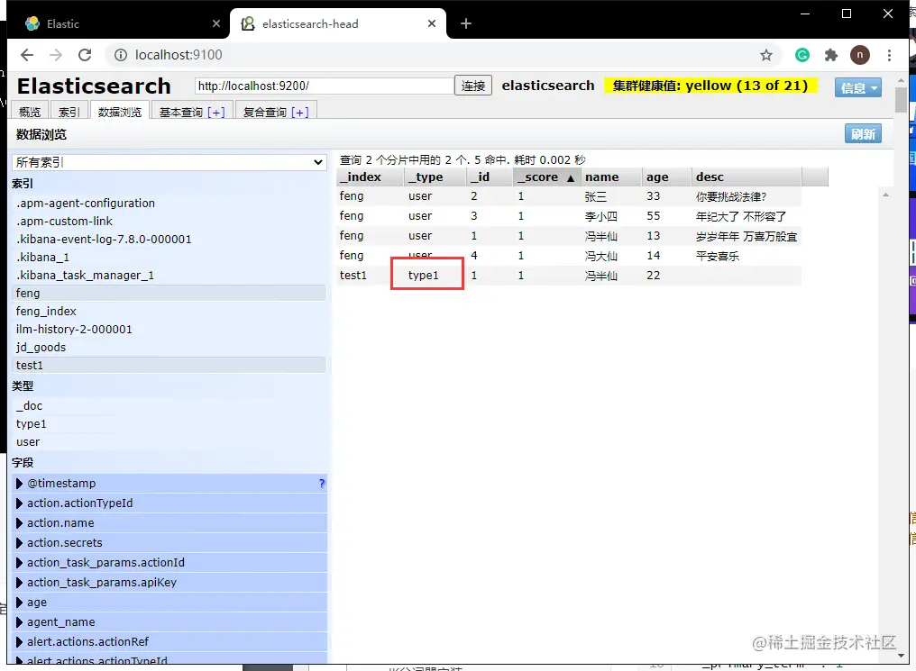Open the profile avatar 'n'

coord(859,55)
